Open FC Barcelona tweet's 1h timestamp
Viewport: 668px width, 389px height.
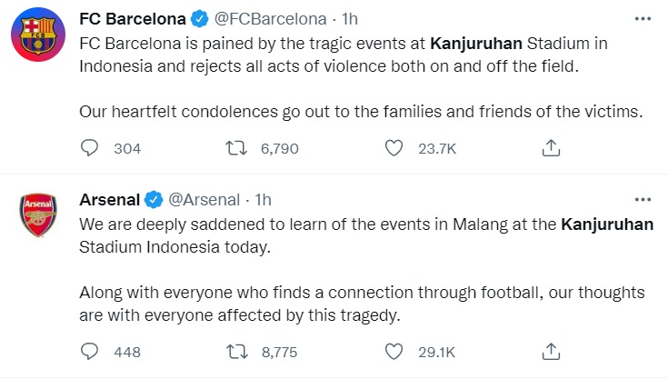(x=350, y=19)
